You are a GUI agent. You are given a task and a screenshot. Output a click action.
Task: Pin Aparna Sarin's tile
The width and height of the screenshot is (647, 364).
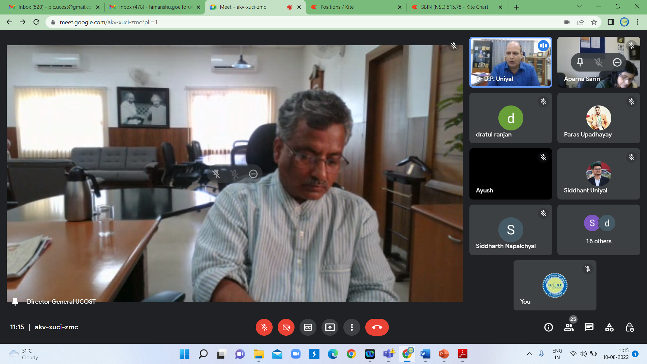pos(580,62)
